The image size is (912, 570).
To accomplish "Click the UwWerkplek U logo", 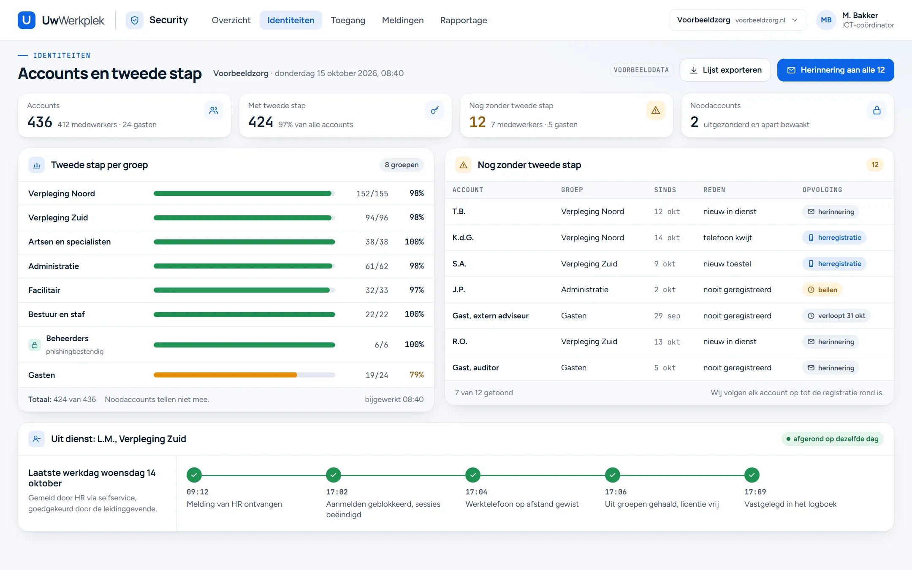I will pos(26,20).
